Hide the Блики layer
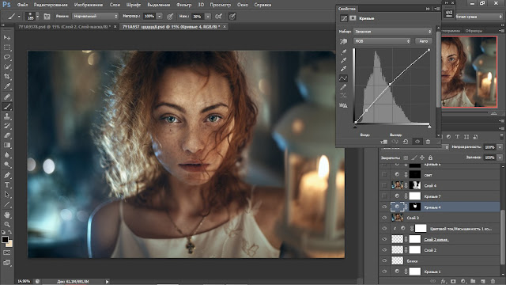506x285 pixels. 384,260
